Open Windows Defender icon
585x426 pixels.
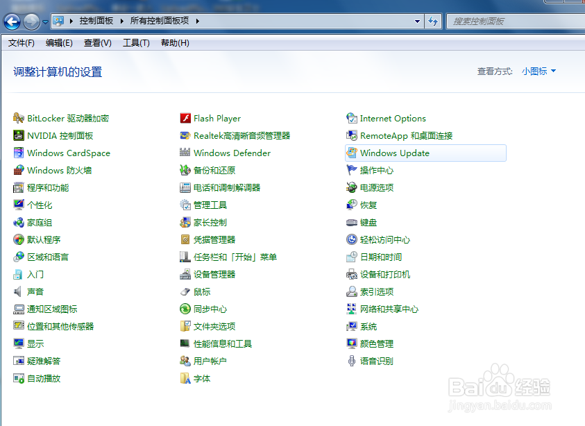pos(185,153)
